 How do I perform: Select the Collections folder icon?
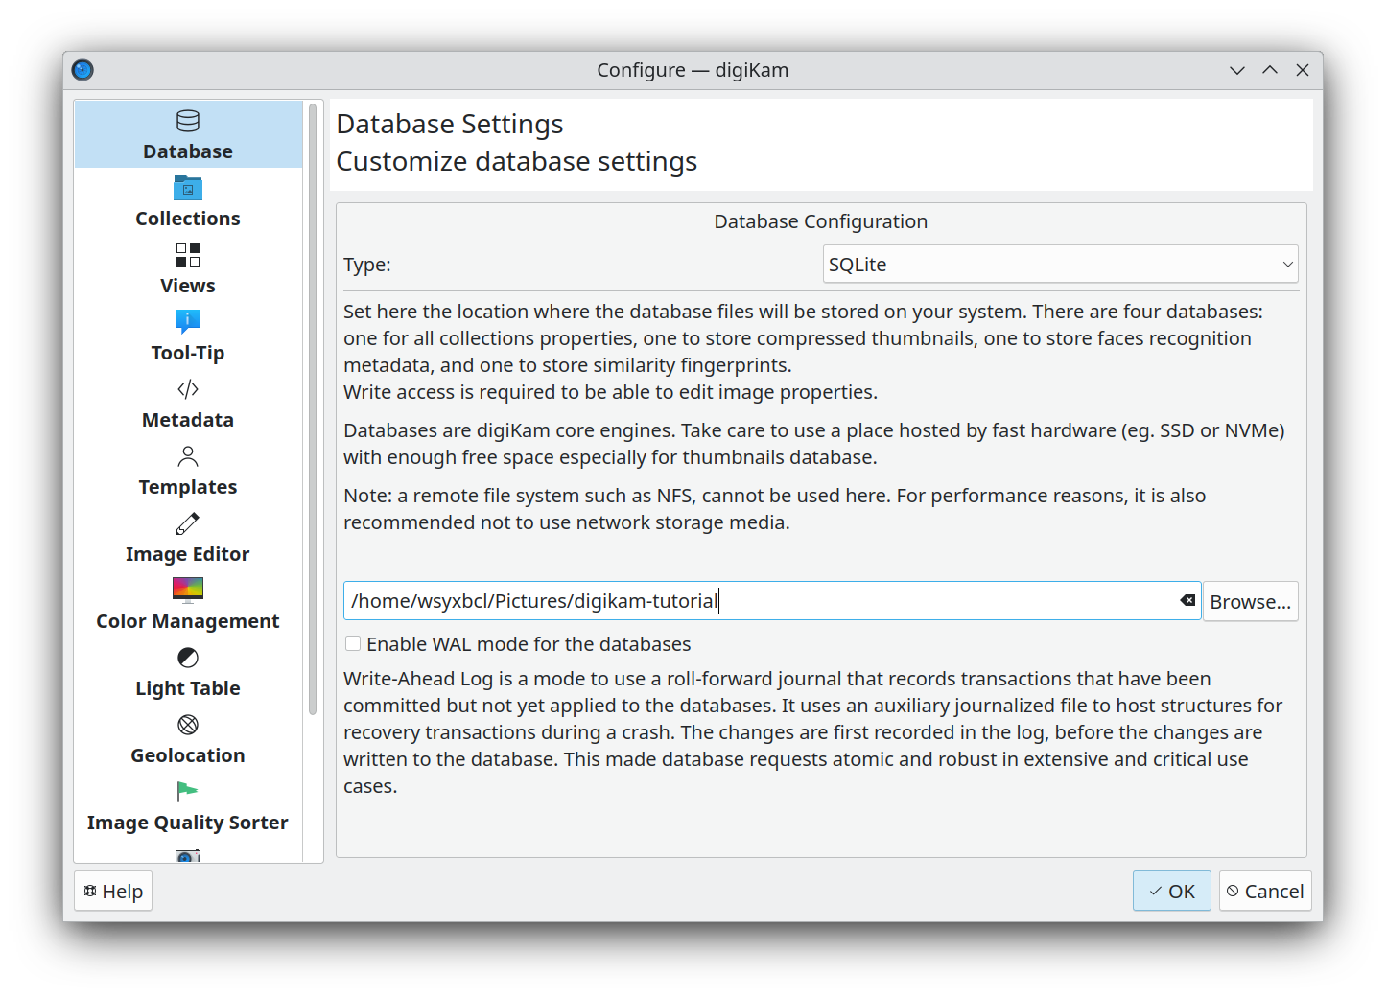click(188, 188)
